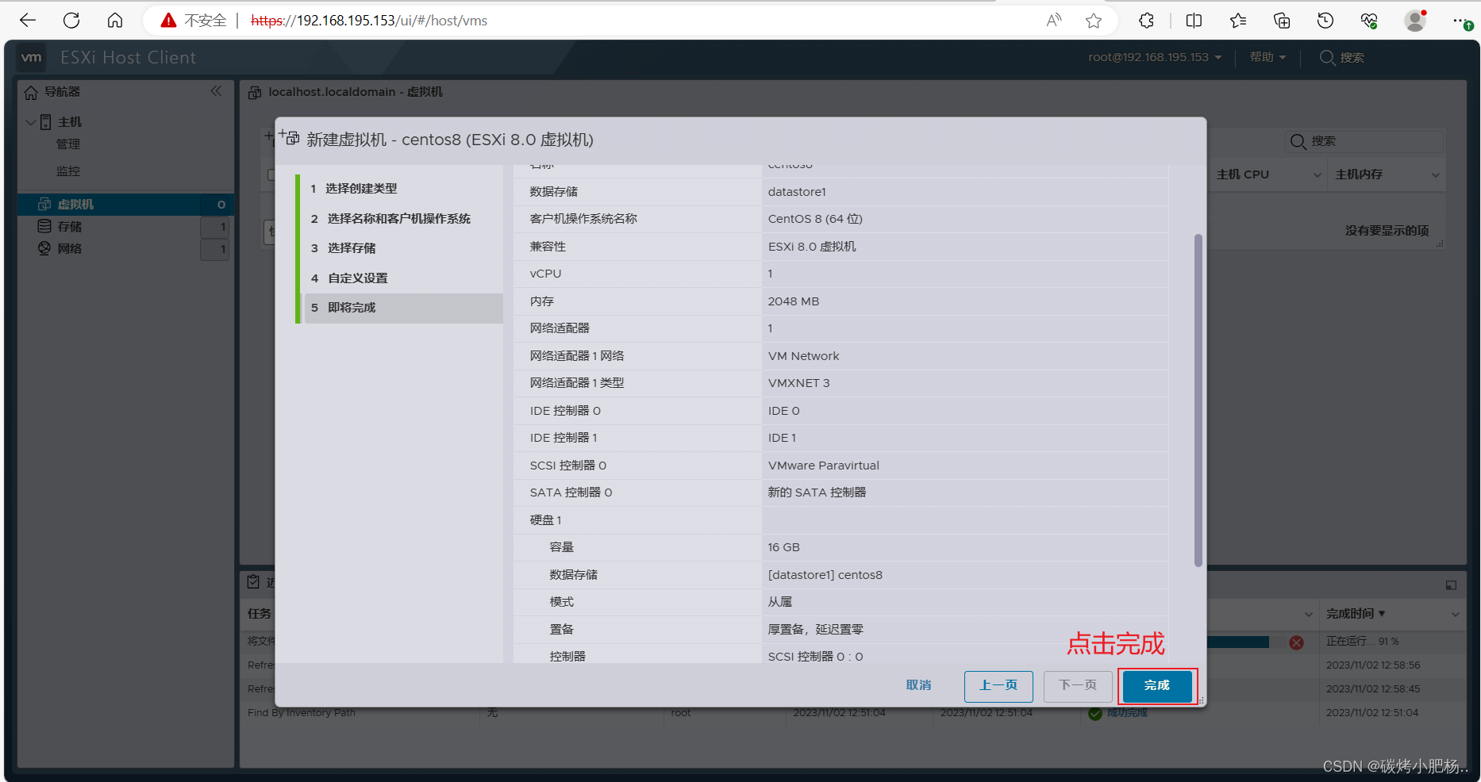Click 下一页 next button
The width and height of the screenshot is (1481, 782).
(1078, 685)
